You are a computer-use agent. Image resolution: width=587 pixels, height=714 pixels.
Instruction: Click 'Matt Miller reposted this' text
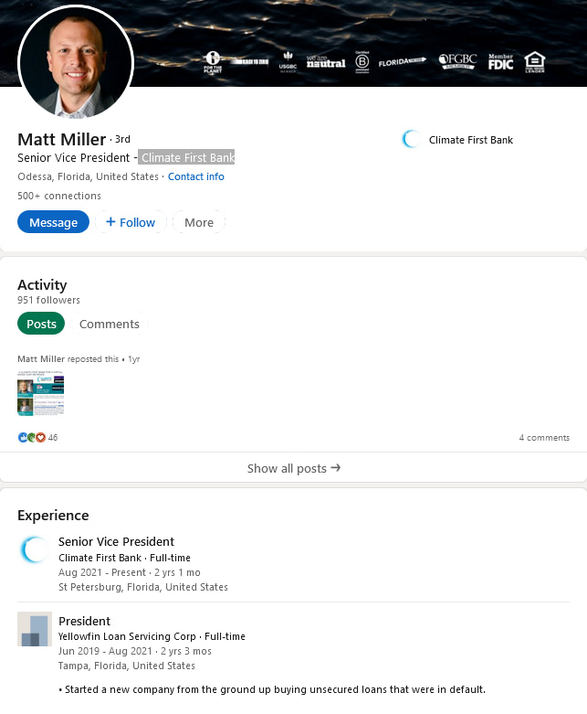[68, 358]
